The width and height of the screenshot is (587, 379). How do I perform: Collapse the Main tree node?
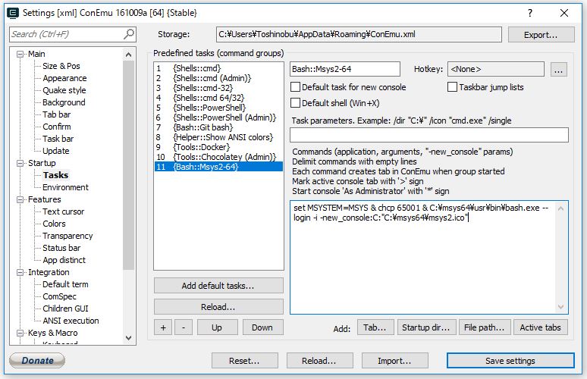pos(20,55)
